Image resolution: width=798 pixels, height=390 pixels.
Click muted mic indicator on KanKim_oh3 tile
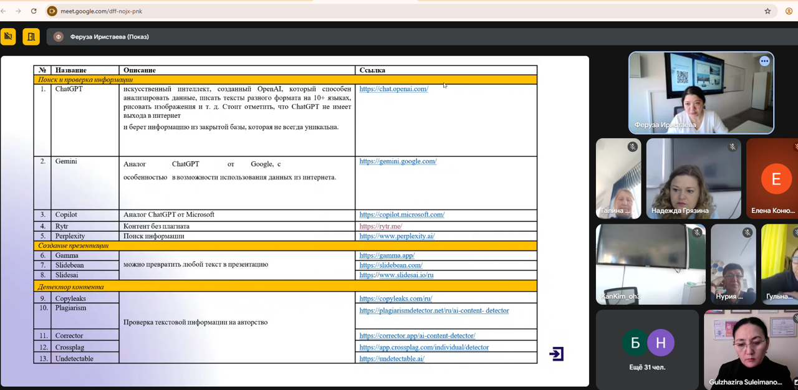697,232
